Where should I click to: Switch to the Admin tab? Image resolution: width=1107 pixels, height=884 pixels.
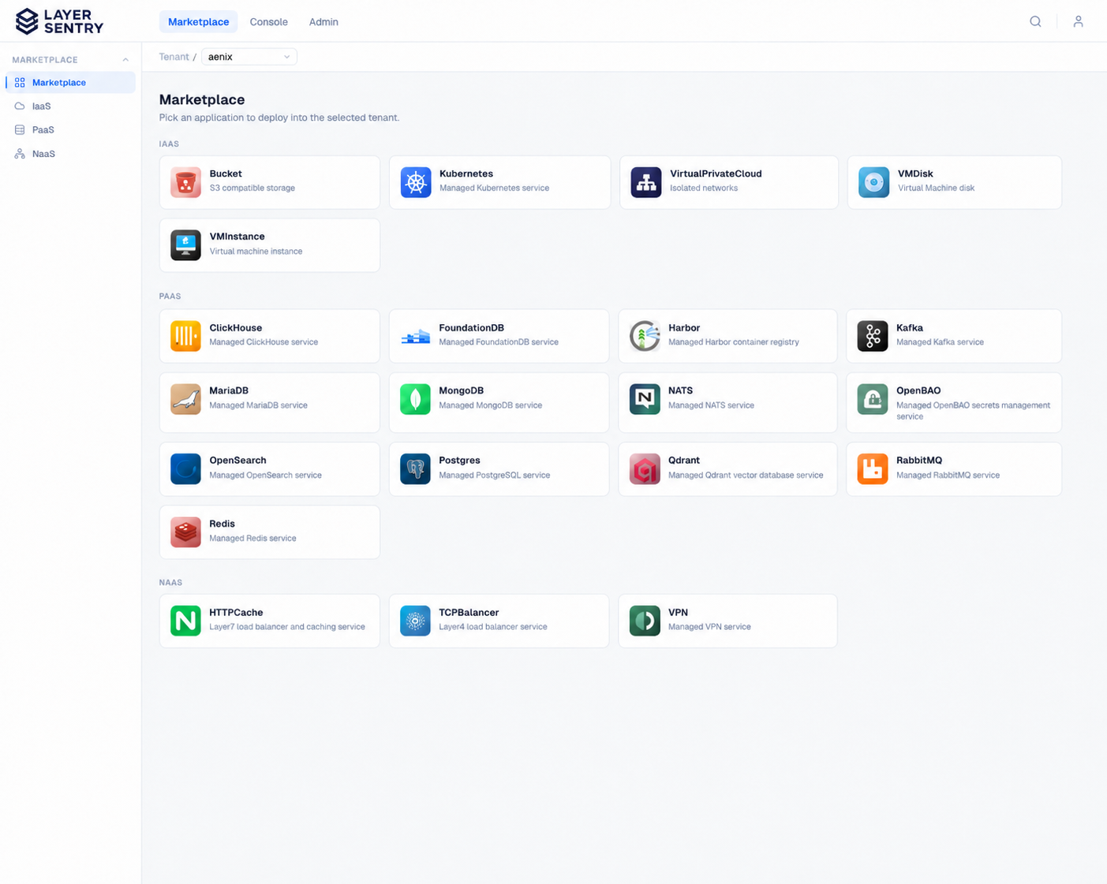[x=323, y=22]
